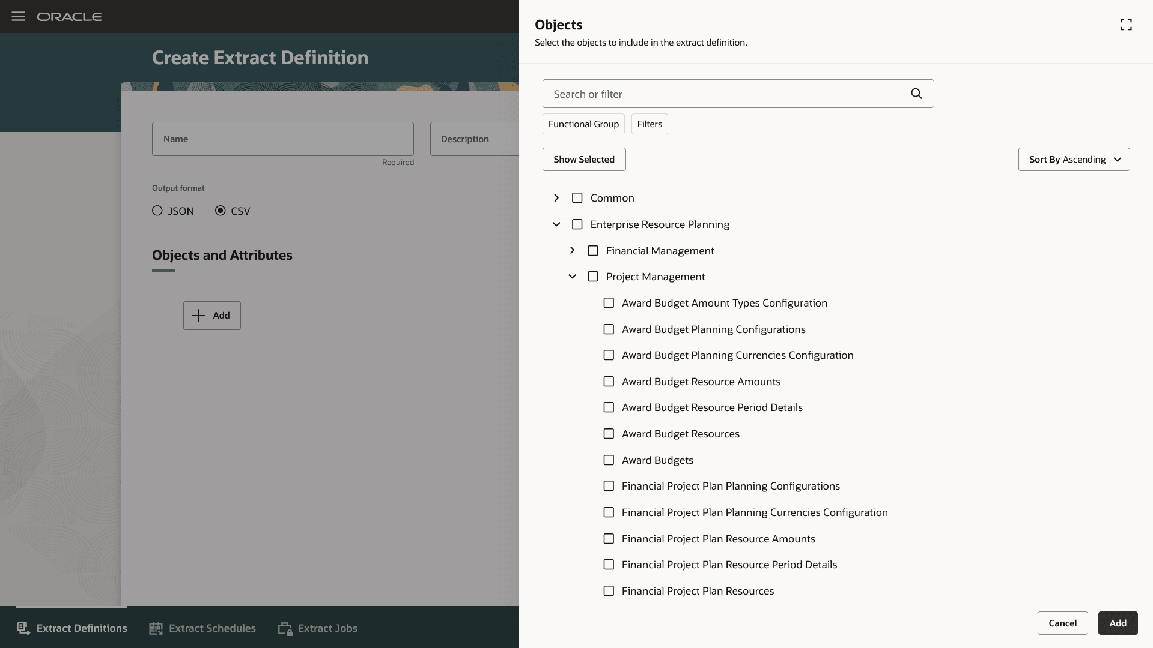Switch to the Extract Jobs tab

(318, 628)
